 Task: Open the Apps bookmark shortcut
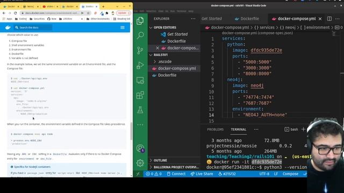[x=7, y=19]
